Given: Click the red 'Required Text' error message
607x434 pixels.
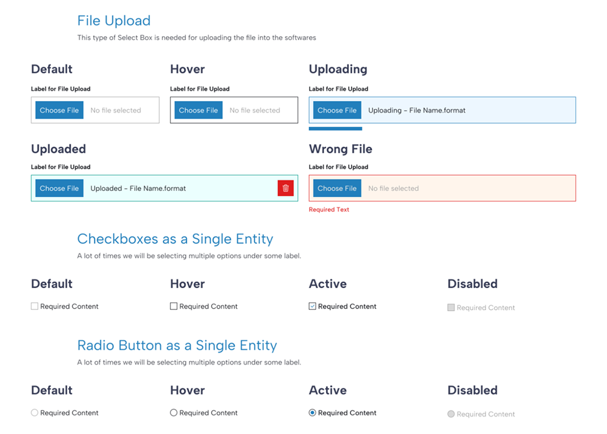Looking at the screenshot, I should [x=329, y=210].
